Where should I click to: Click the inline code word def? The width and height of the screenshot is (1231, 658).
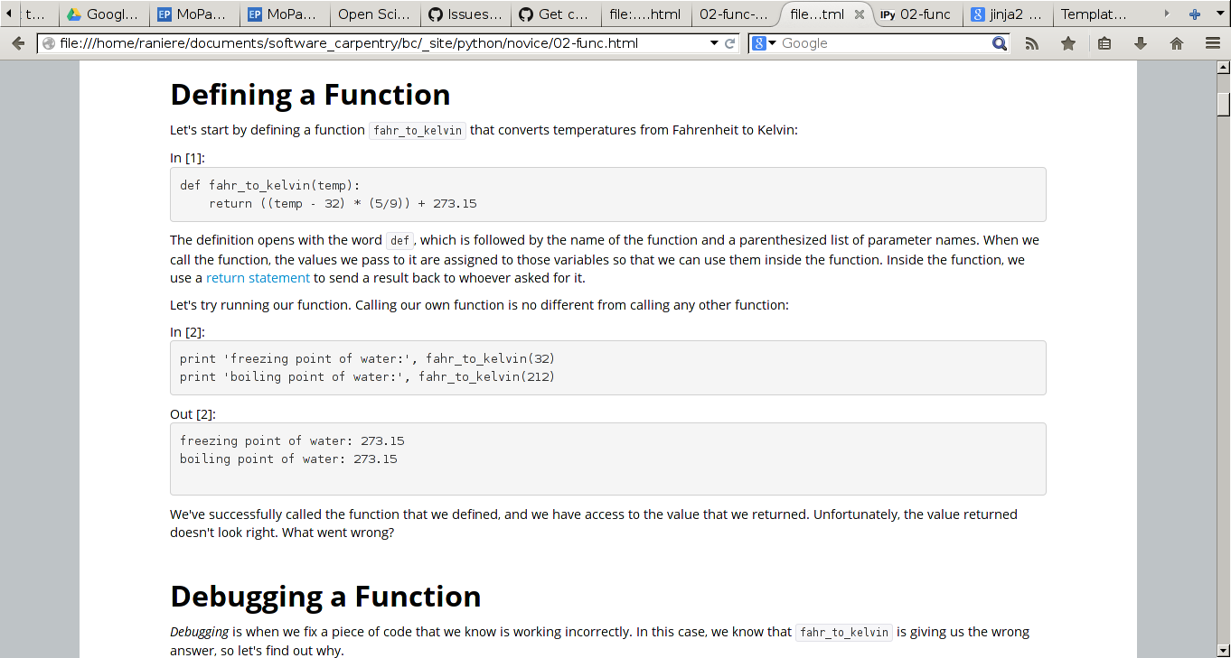click(399, 241)
